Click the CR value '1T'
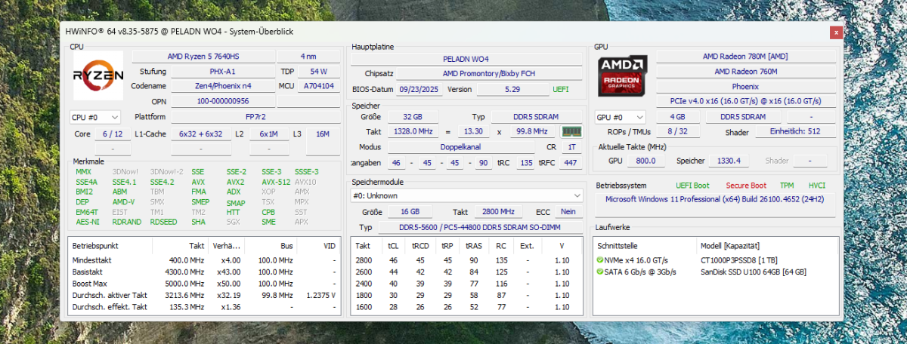 pos(571,146)
